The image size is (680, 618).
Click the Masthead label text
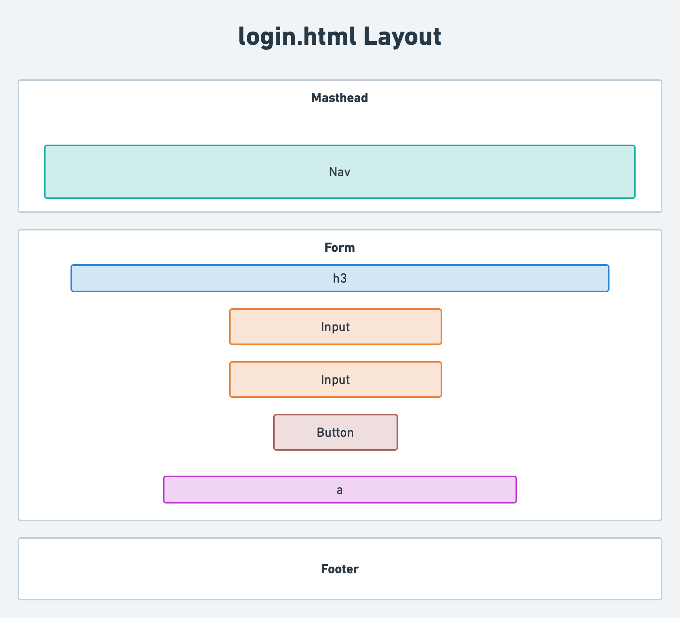coord(340,98)
